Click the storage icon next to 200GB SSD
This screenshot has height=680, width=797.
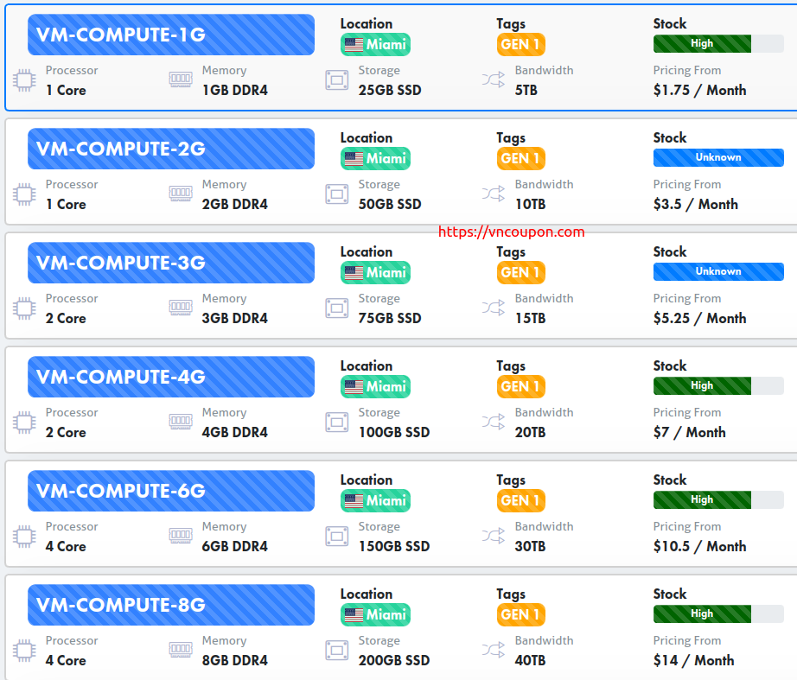click(x=336, y=650)
